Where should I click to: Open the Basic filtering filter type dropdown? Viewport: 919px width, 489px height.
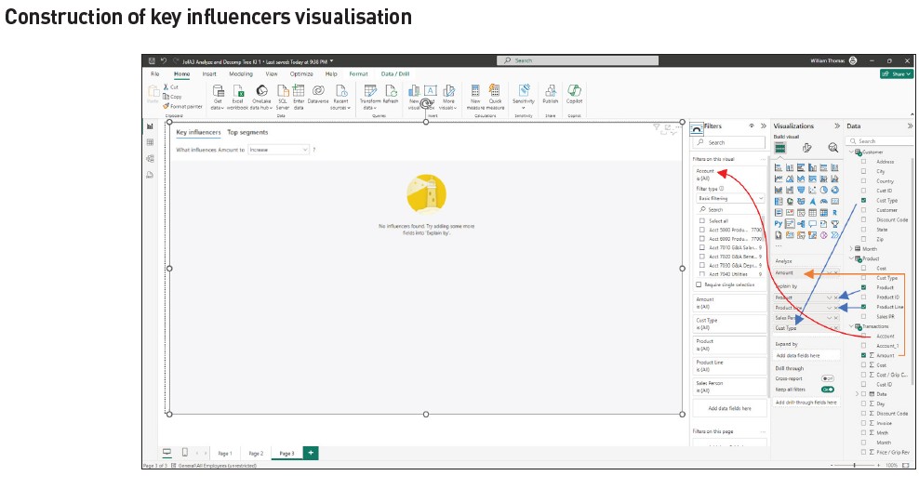coord(730,198)
